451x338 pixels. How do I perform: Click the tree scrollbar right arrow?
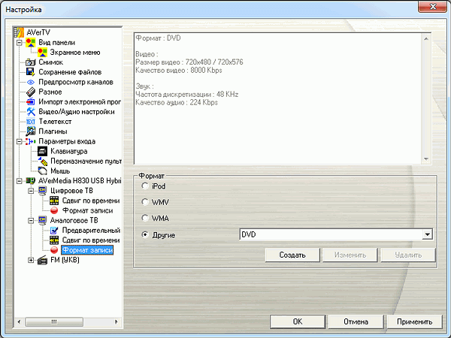point(117,322)
